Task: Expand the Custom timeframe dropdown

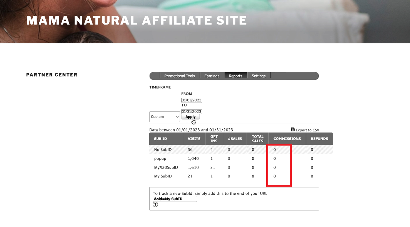Action: 165,117
